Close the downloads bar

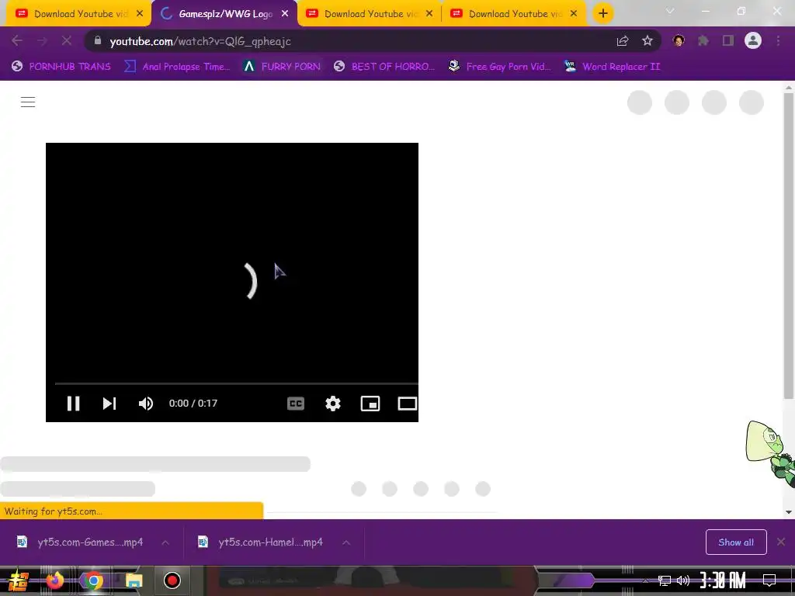(781, 542)
